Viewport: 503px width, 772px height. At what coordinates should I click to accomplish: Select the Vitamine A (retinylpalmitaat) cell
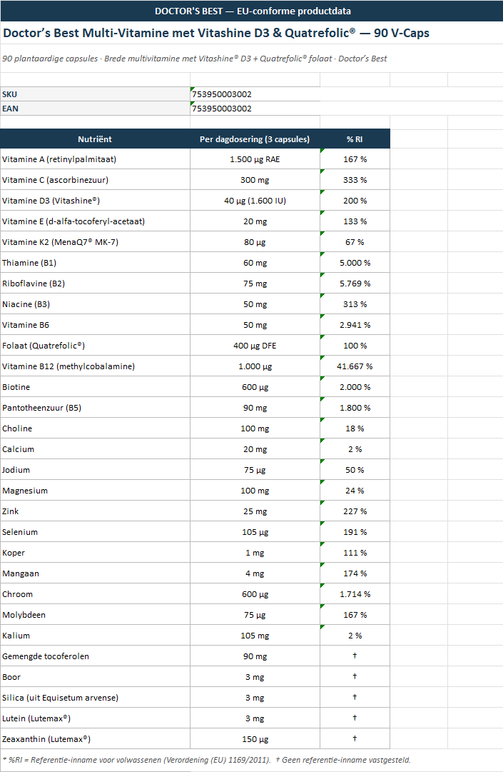pos(95,159)
